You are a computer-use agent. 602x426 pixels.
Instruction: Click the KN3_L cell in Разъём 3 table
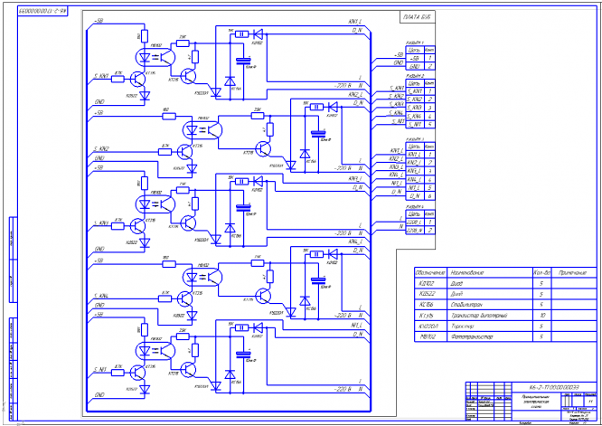(415, 171)
